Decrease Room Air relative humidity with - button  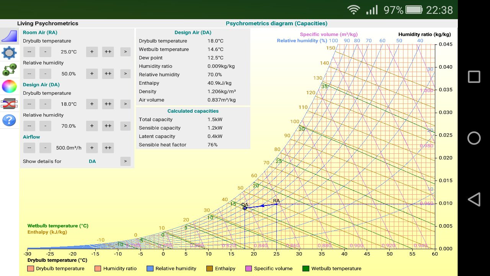[45, 74]
